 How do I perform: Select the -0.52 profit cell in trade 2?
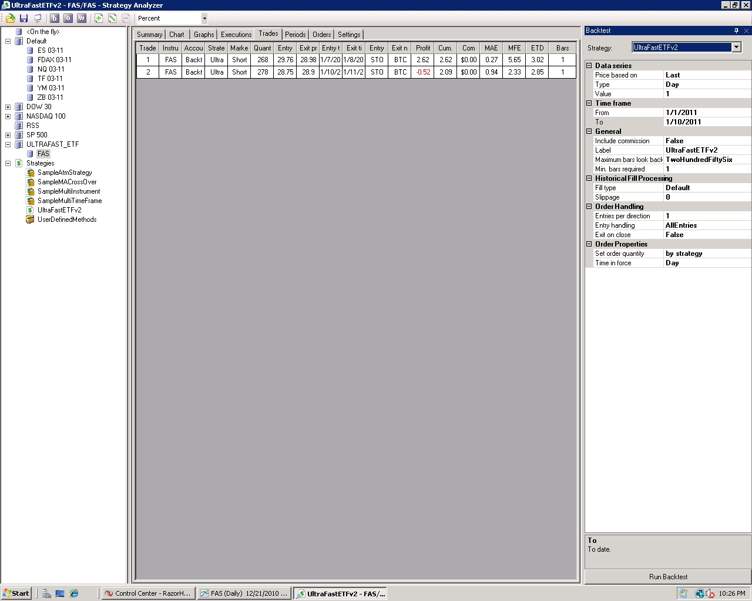click(423, 72)
